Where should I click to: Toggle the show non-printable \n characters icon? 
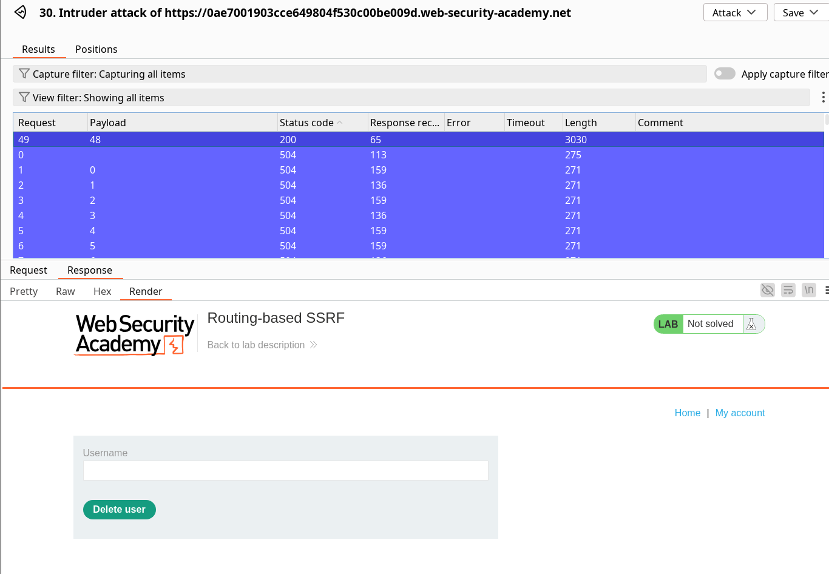point(808,290)
